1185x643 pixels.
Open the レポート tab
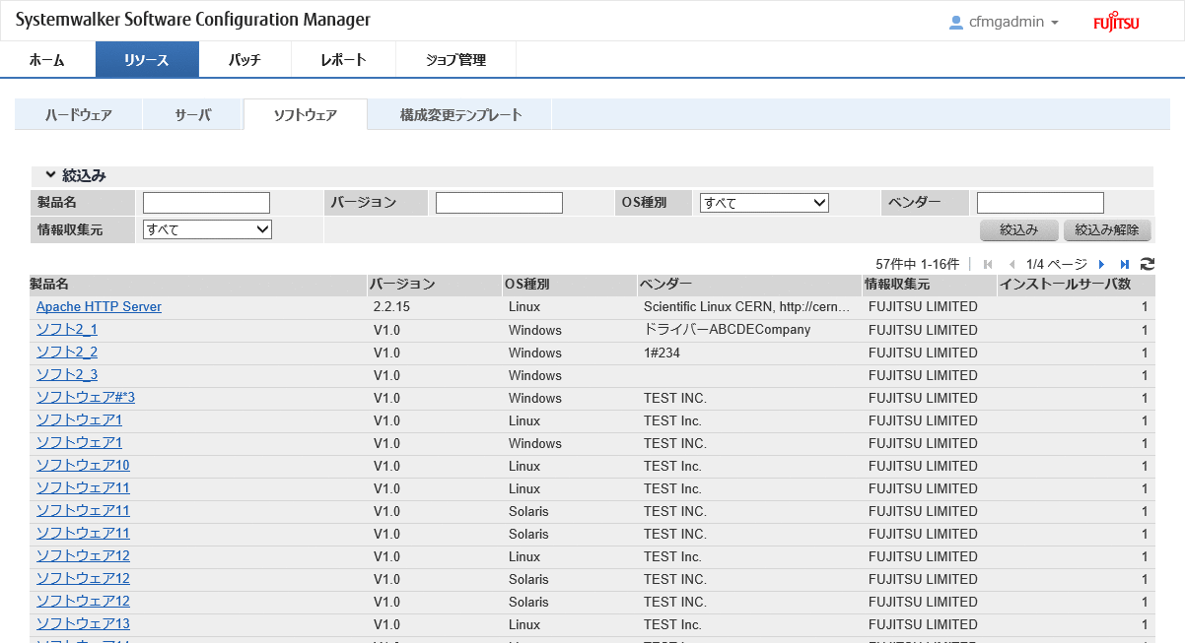343,59
